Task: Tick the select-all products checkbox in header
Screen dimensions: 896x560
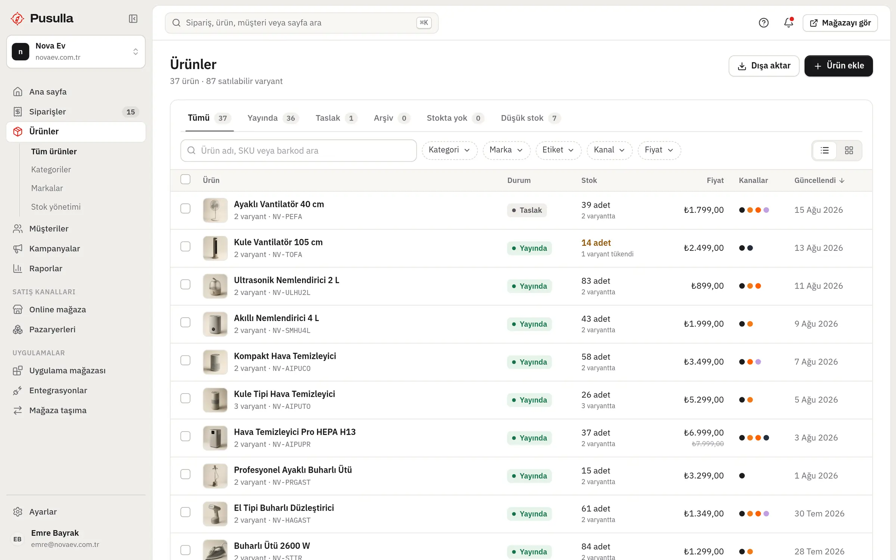Action: click(x=186, y=180)
